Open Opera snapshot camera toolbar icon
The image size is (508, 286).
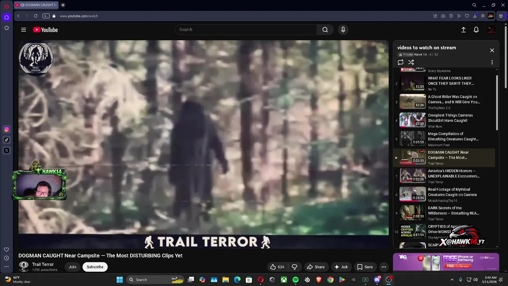click(x=443, y=16)
